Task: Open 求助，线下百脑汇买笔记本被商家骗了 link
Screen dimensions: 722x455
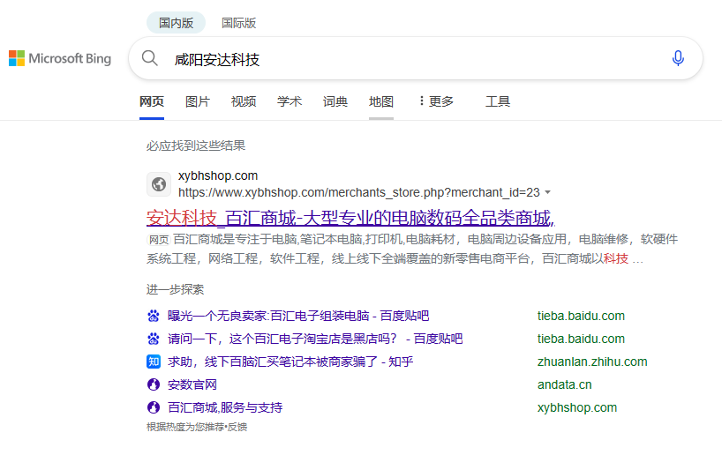Action: click(290, 362)
